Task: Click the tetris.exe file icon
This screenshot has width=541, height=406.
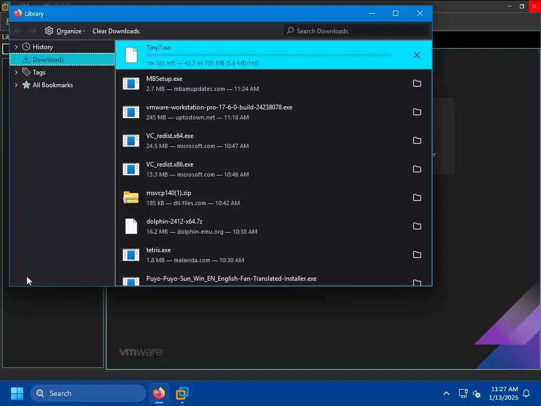Action: (131, 255)
